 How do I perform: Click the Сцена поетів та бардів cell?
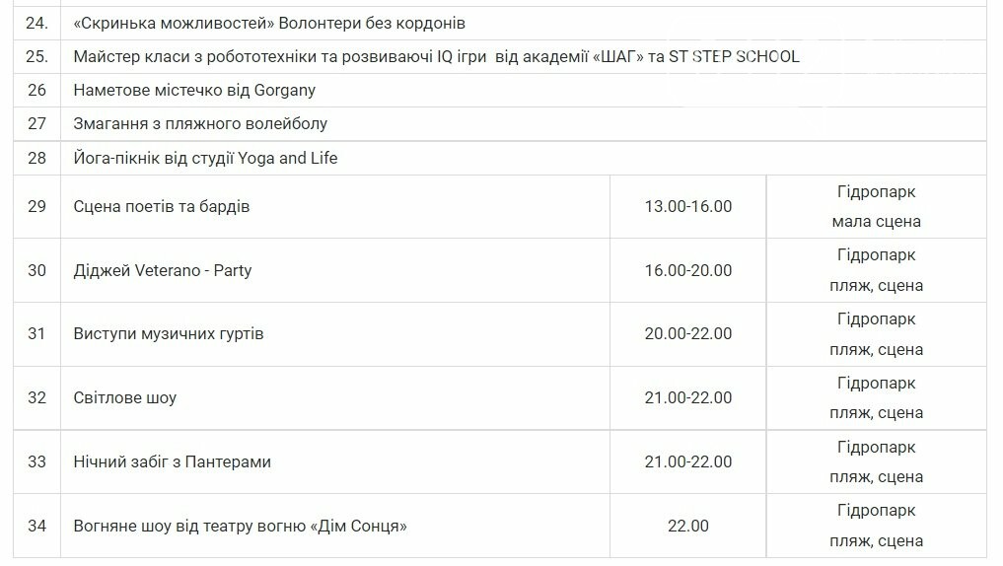[x=162, y=206]
